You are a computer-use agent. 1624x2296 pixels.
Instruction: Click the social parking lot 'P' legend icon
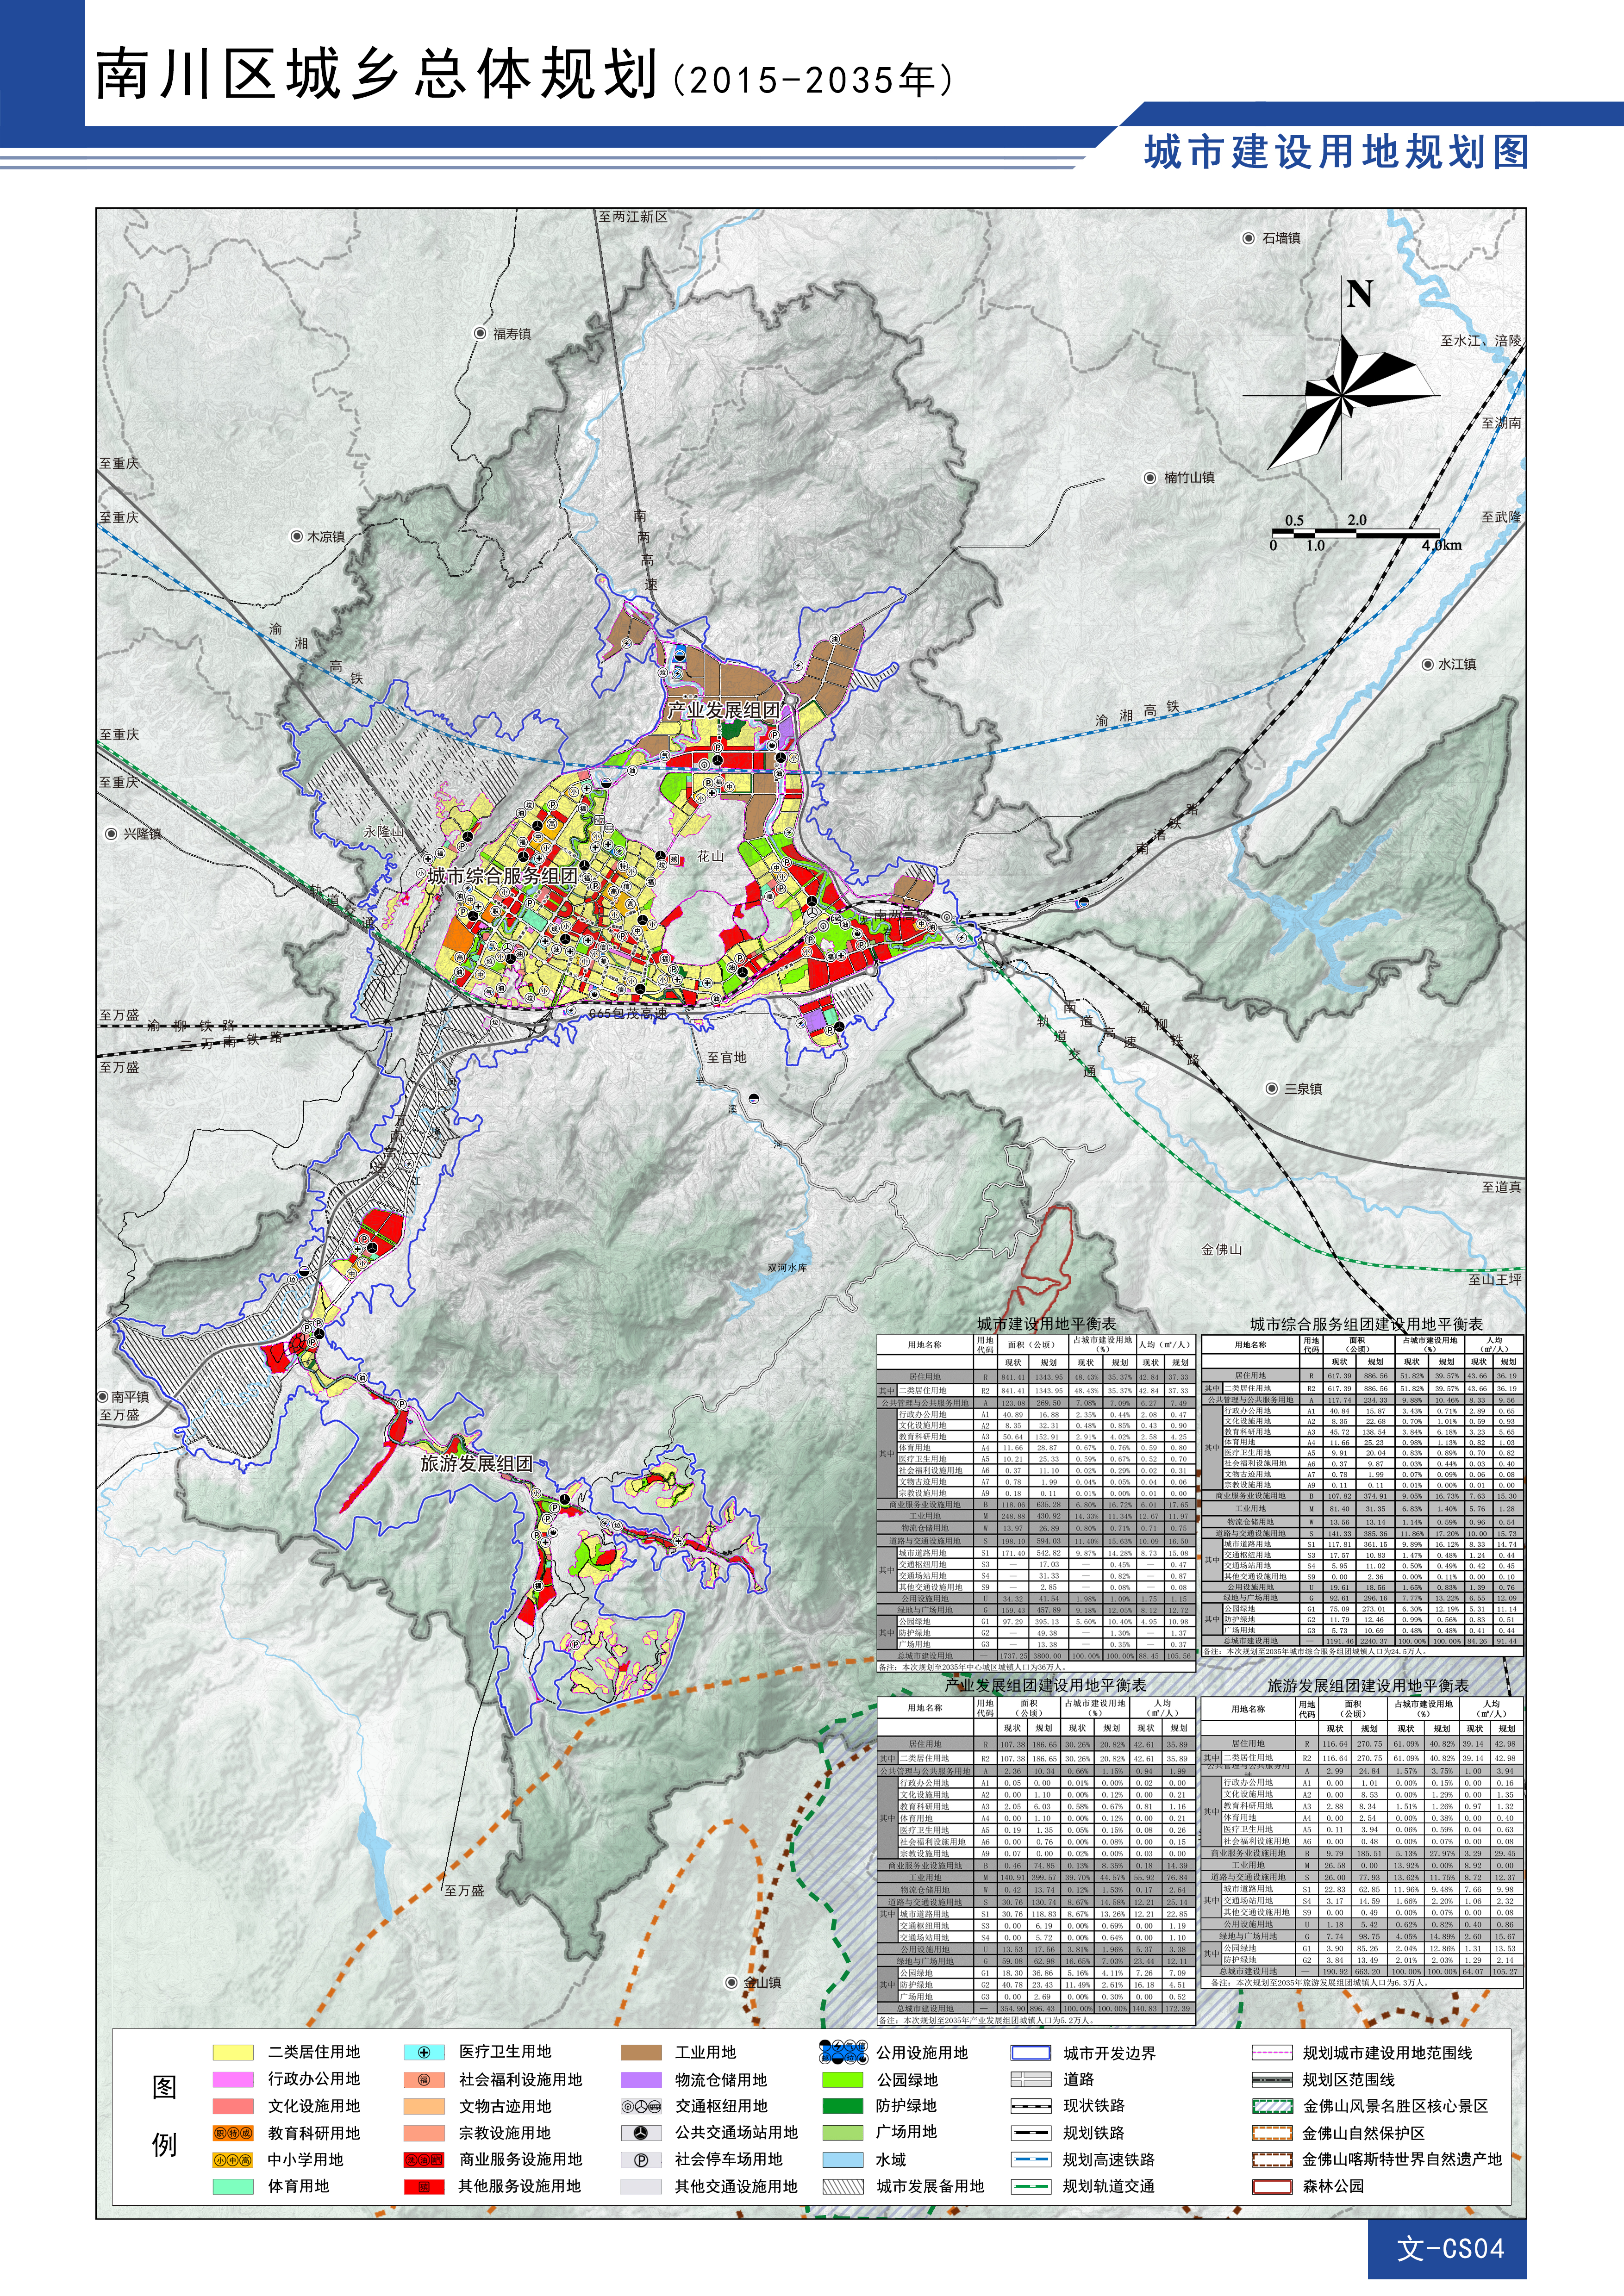[x=641, y=2160]
